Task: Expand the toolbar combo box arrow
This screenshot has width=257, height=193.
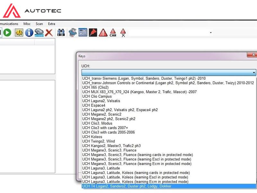Action: 211,32
